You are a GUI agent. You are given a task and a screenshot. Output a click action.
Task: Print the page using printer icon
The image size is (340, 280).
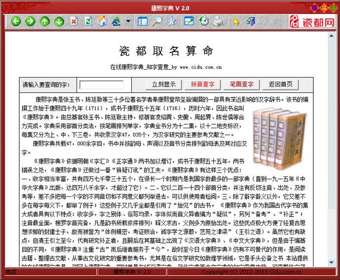point(218,21)
